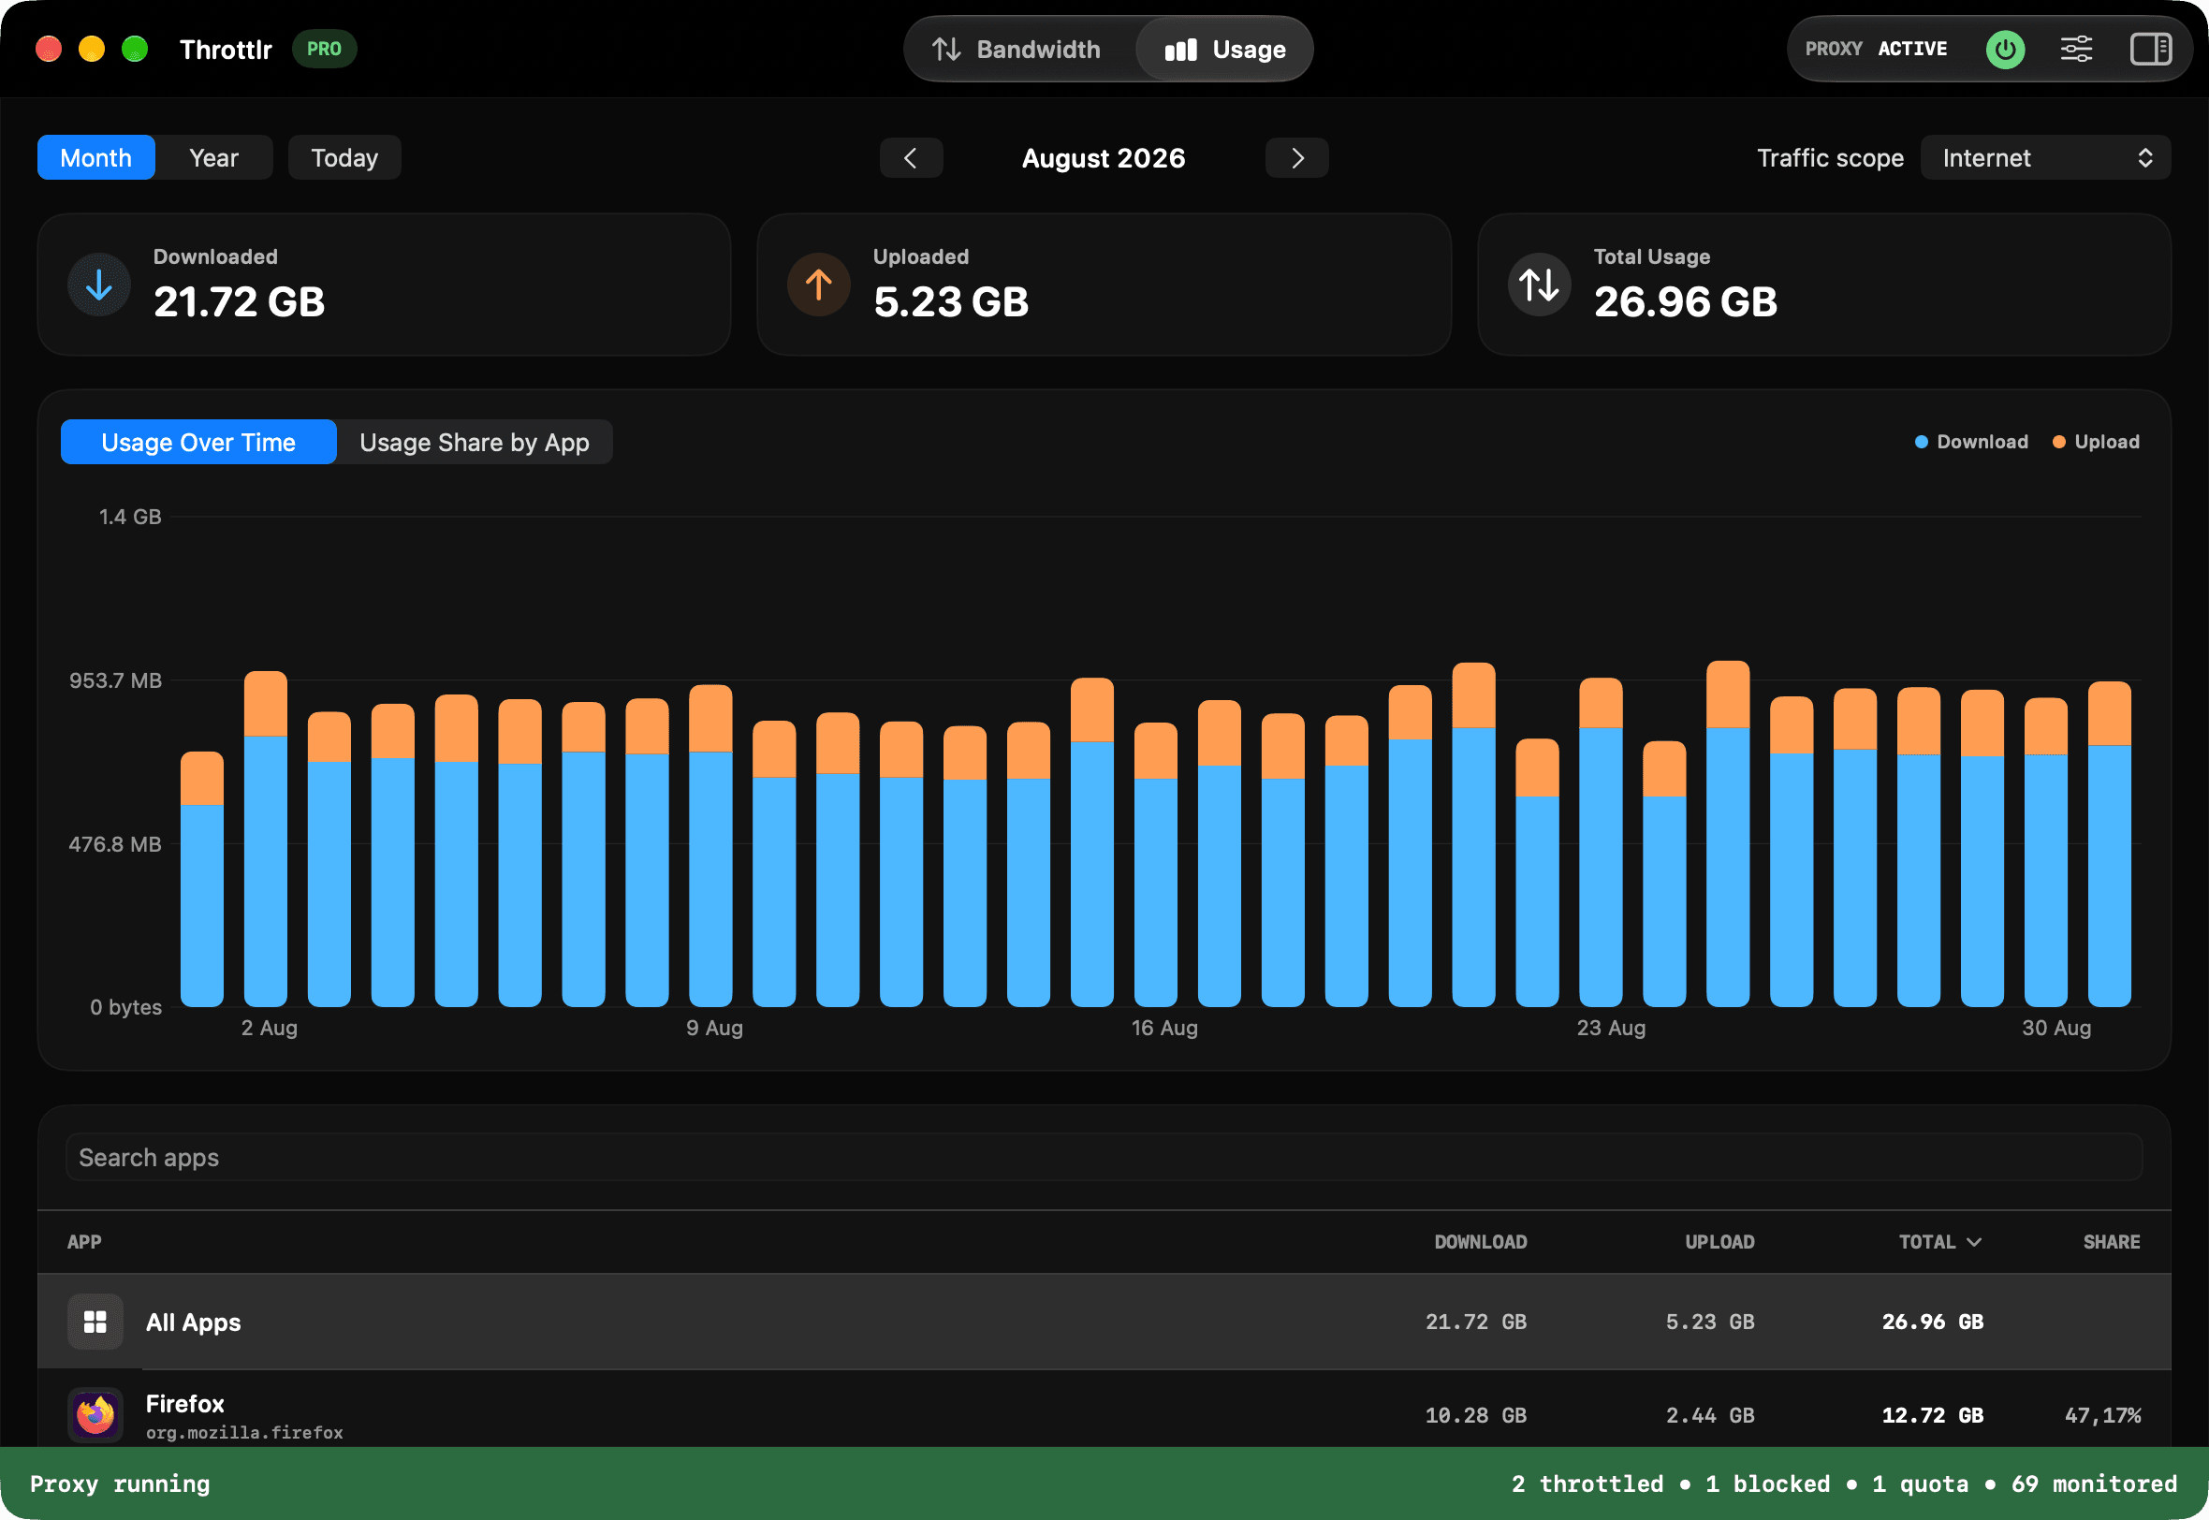This screenshot has height=1520, width=2209.
Task: Click the Firefox app icon
Action: 95,1415
